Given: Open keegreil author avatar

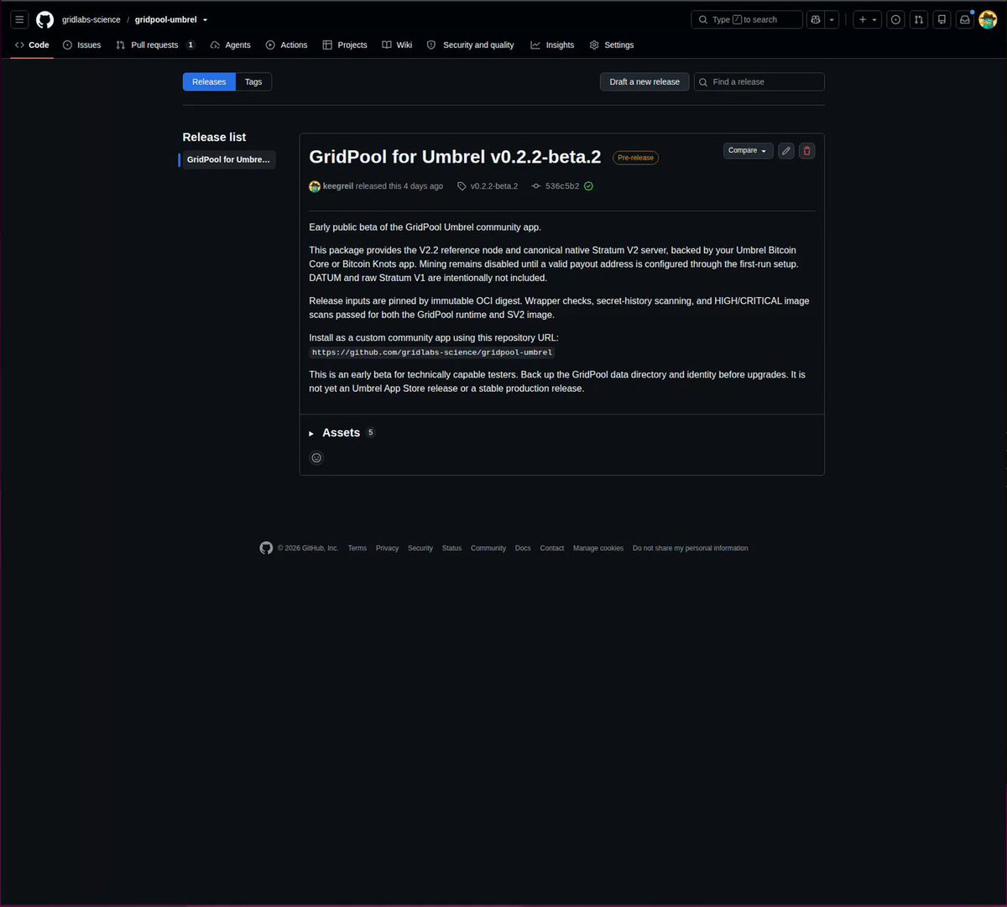Looking at the screenshot, I should (315, 186).
